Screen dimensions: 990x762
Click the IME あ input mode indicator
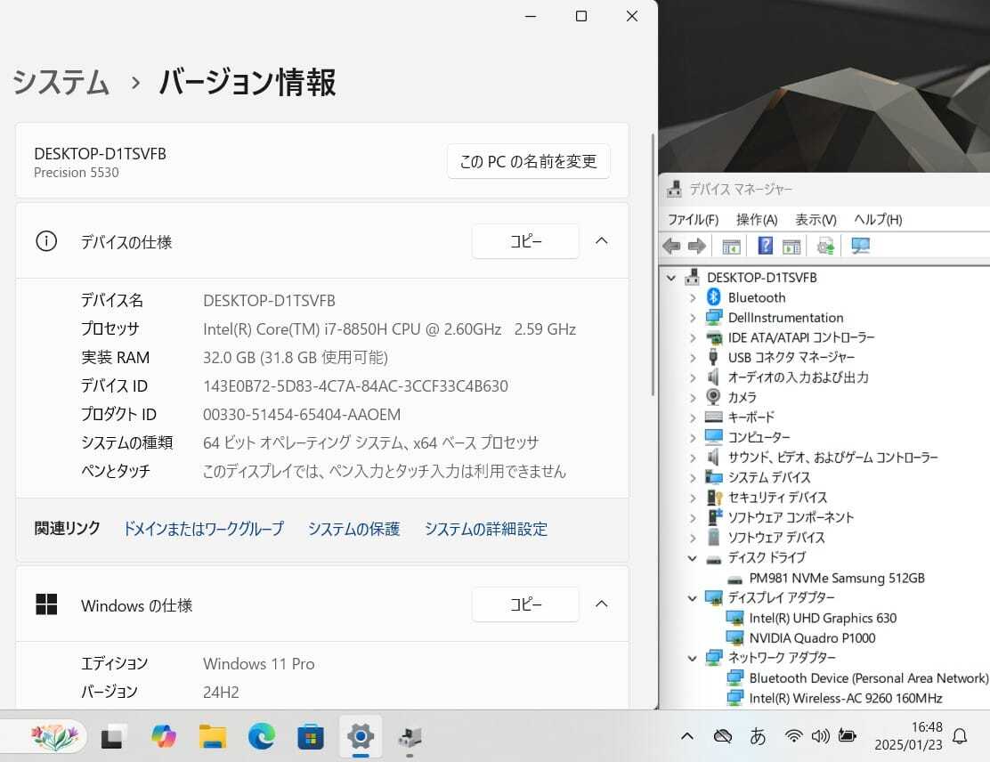[758, 735]
